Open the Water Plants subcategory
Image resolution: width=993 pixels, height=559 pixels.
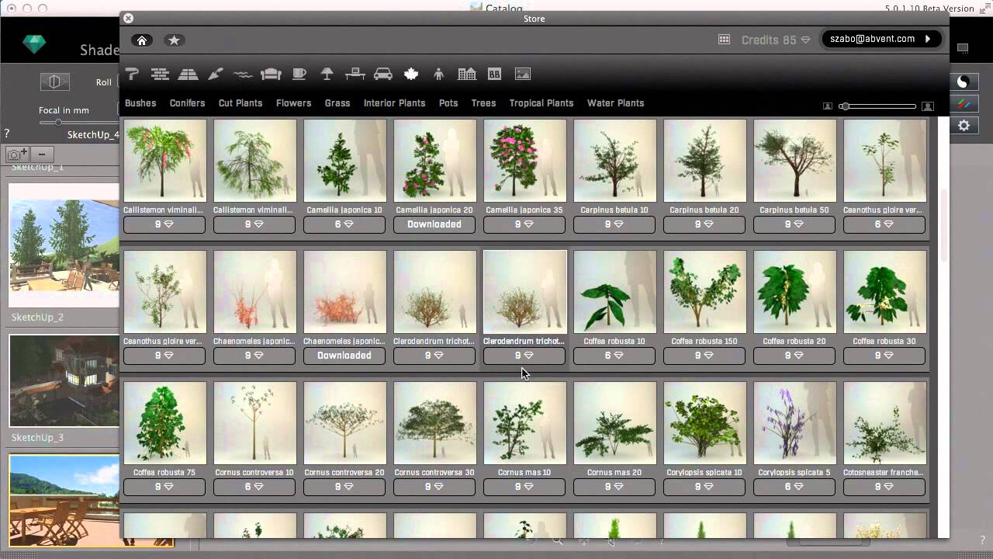(615, 102)
